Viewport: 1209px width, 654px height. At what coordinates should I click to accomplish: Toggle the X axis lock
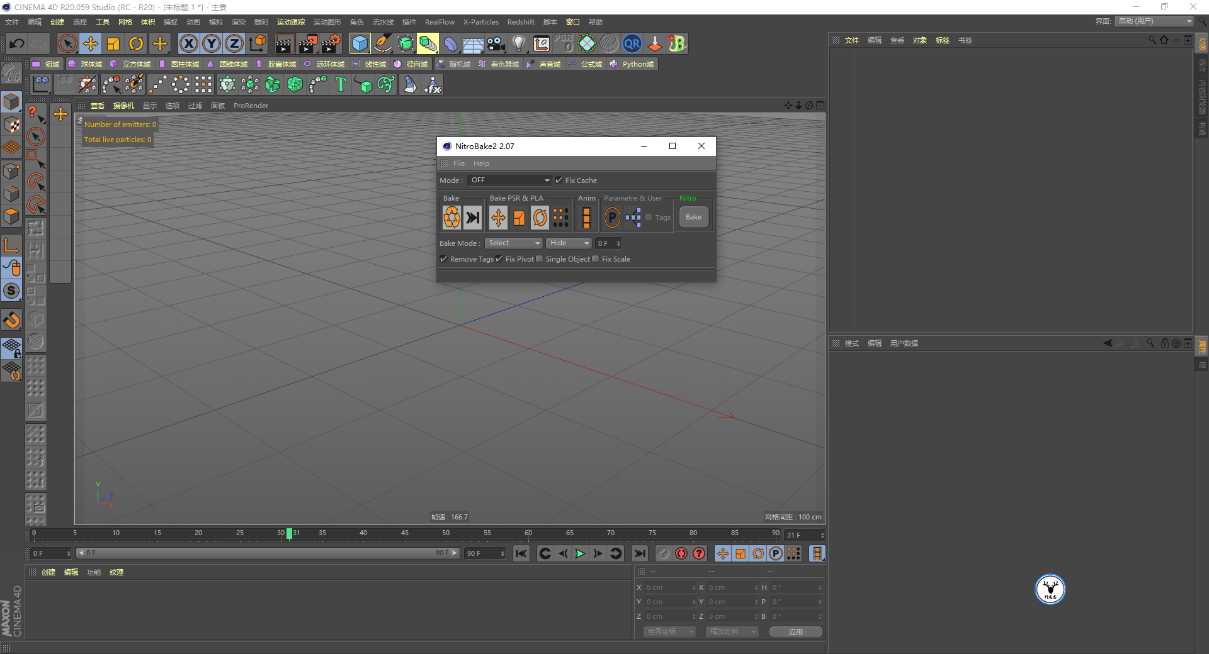[189, 43]
